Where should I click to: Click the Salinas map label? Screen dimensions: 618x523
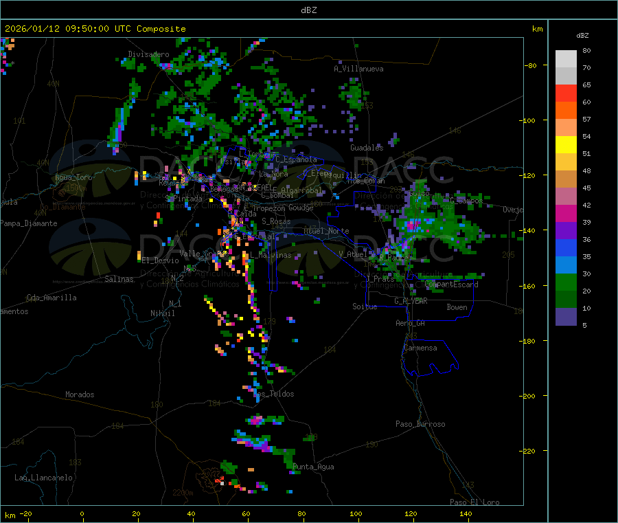tap(119, 279)
